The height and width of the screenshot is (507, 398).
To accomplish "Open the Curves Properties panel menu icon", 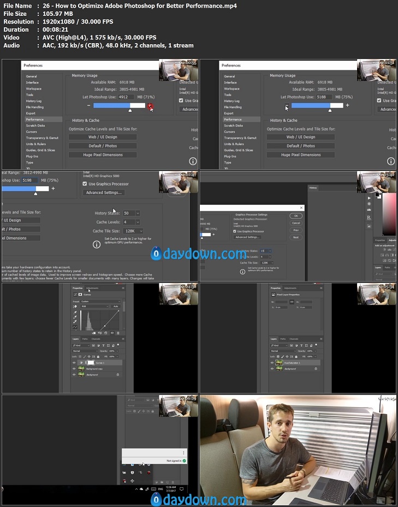I will pos(123,288).
